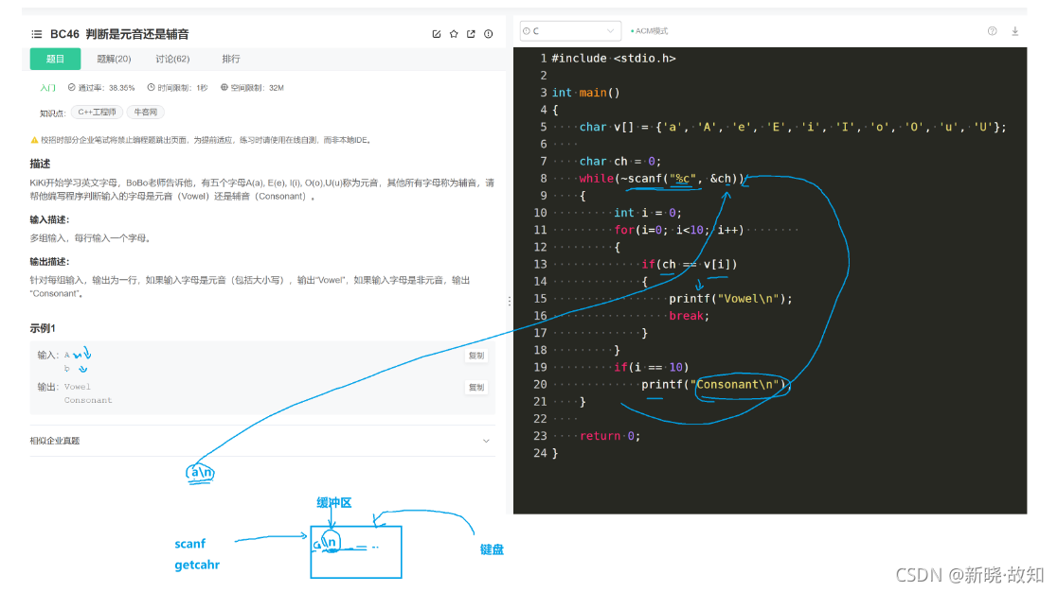Image resolution: width=1058 pixels, height=592 pixels.
Task: Click the 描述 section heading
Action: [40, 164]
